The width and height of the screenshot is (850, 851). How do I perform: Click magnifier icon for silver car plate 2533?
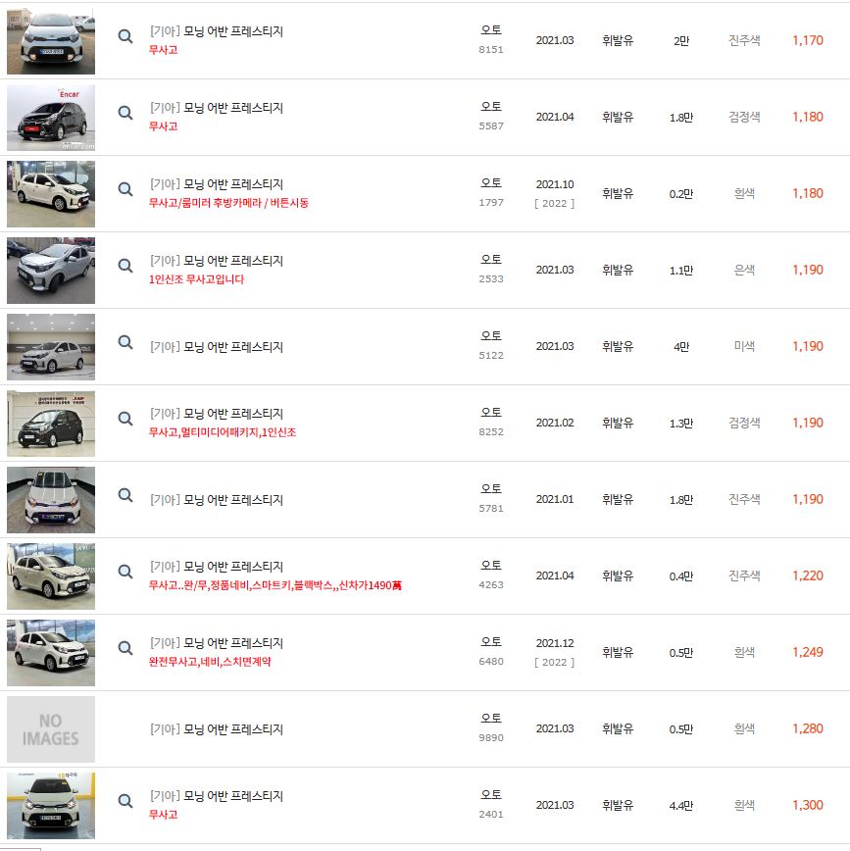coord(125,266)
